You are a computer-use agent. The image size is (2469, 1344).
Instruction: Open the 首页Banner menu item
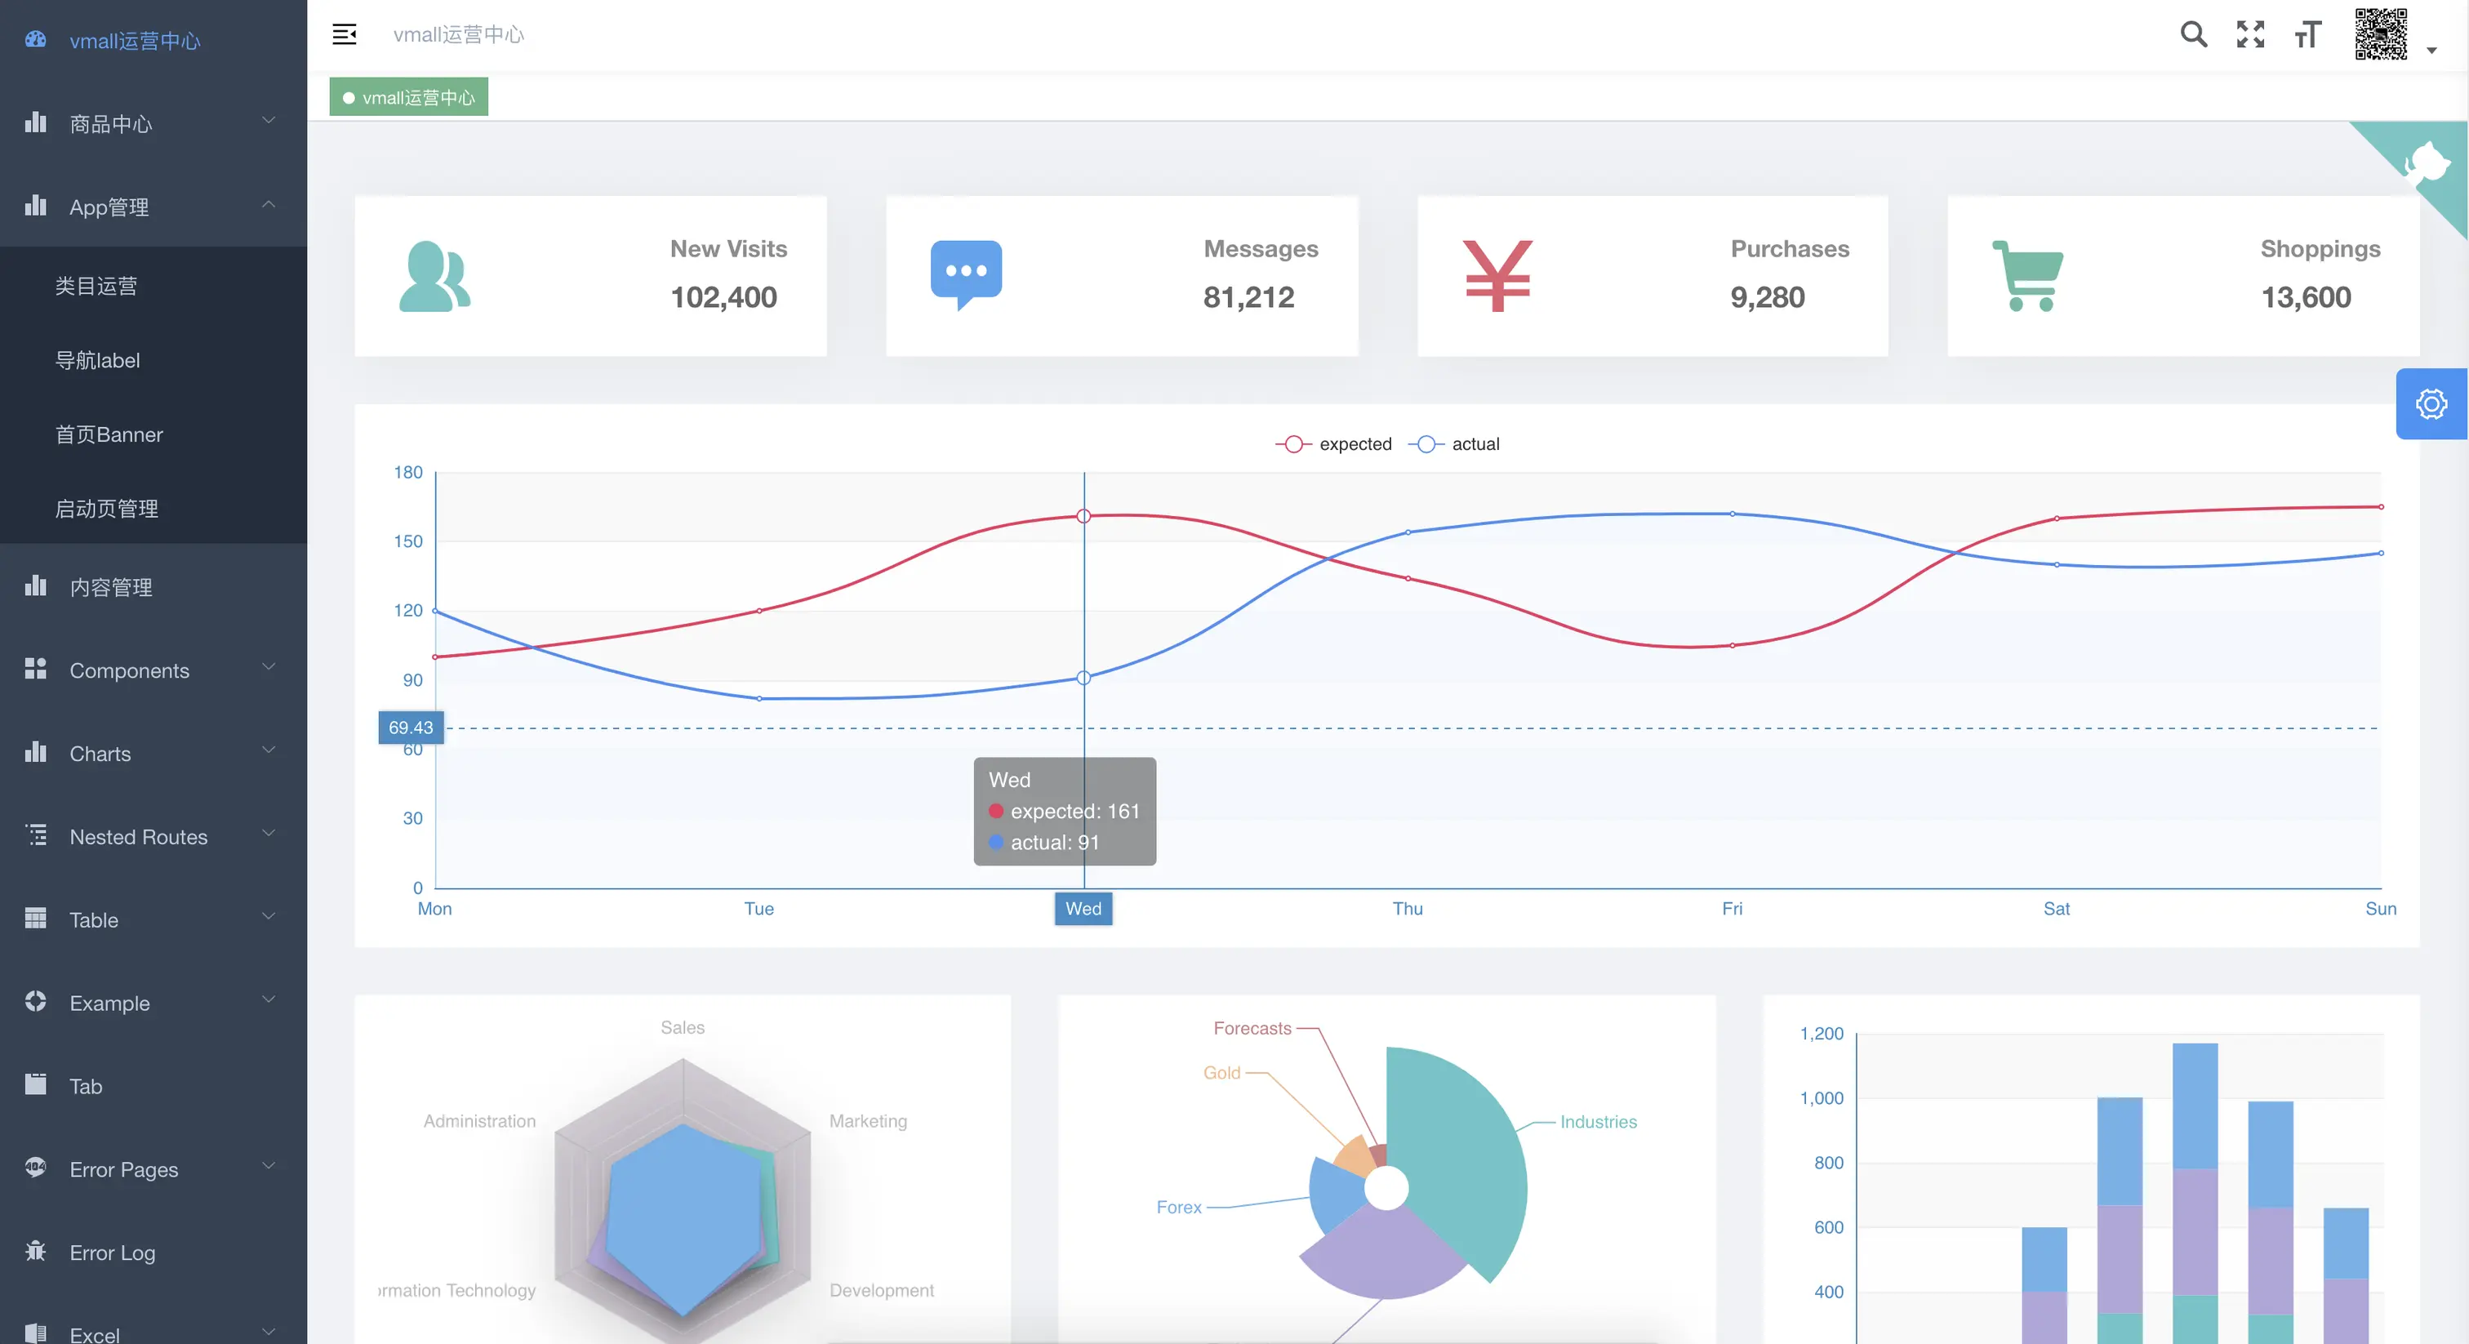tap(109, 434)
